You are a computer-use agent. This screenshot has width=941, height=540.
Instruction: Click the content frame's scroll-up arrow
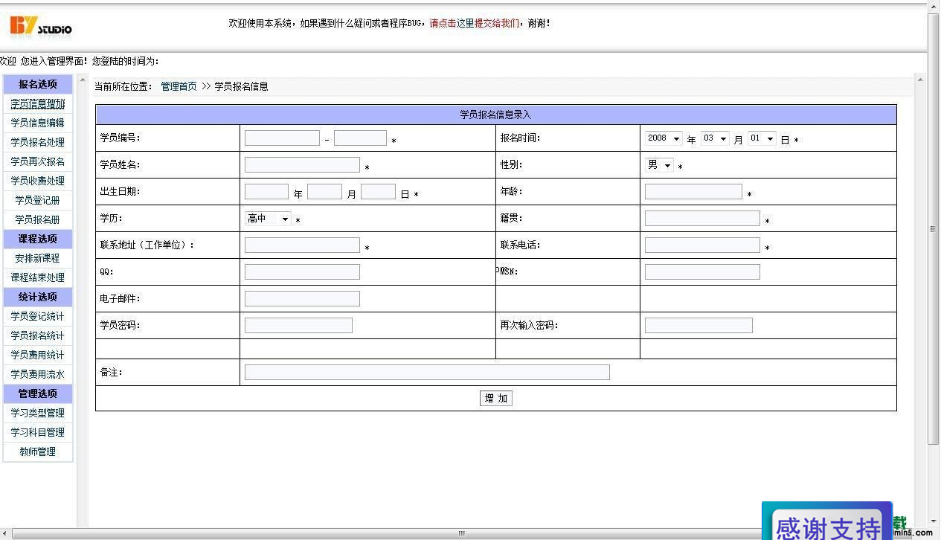[919, 80]
